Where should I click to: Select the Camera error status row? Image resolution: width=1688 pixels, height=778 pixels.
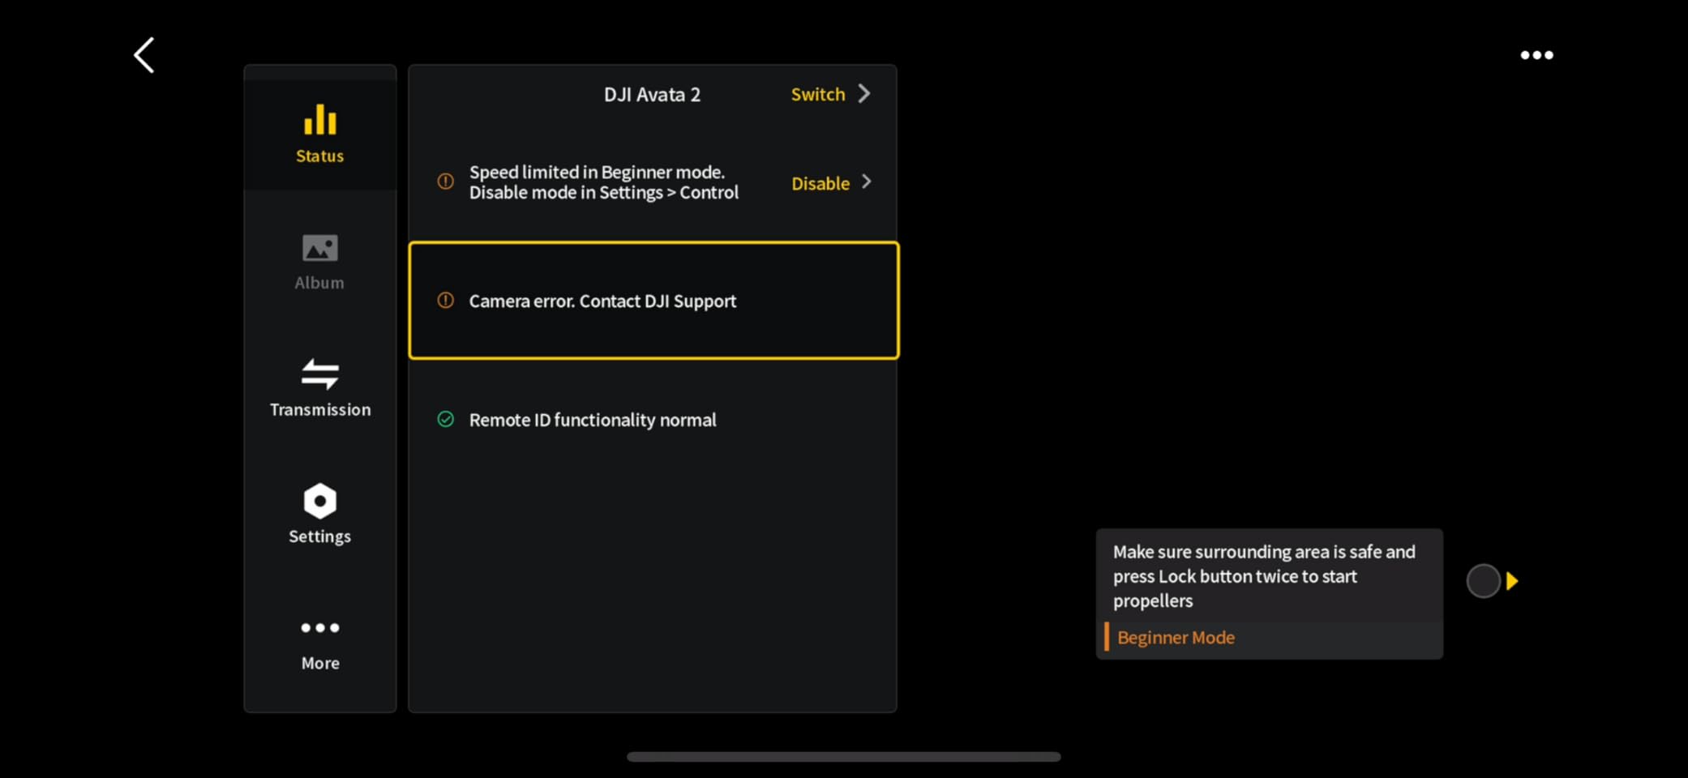[653, 301]
